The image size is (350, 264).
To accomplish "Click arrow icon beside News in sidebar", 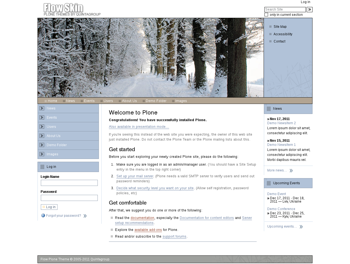I will pyautogui.click(x=42, y=108).
